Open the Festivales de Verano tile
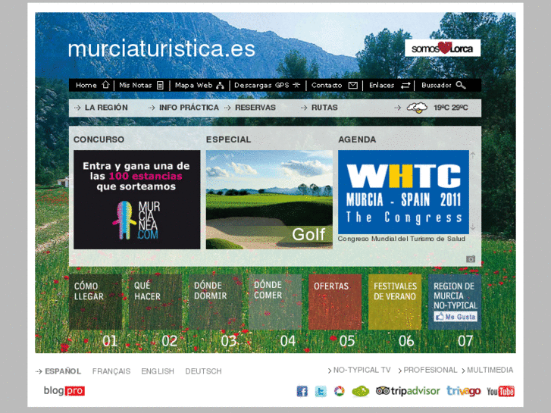551x413 pixels. click(x=395, y=302)
